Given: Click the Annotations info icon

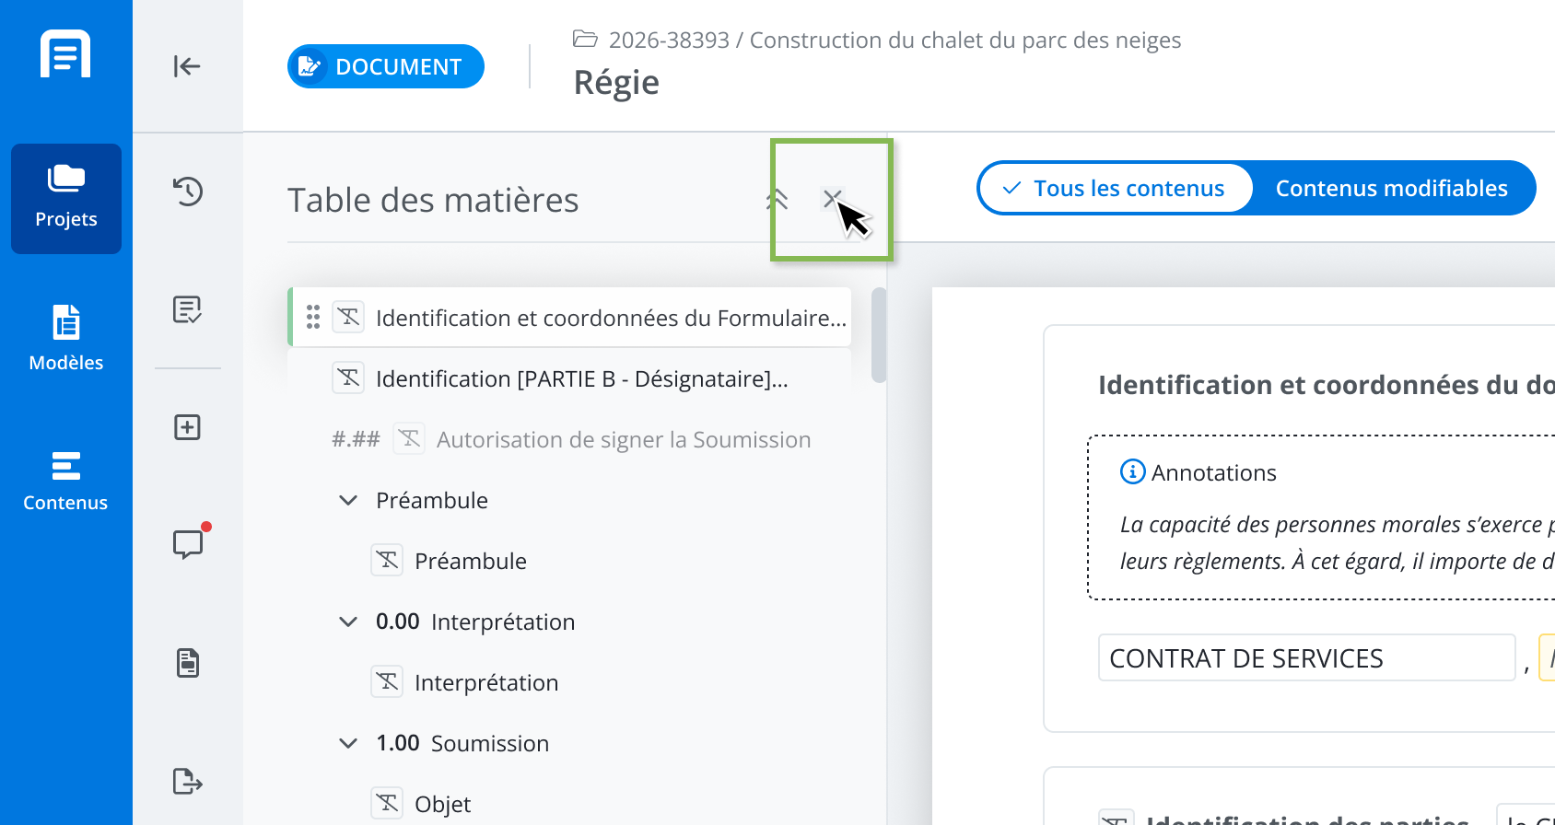Looking at the screenshot, I should click(x=1132, y=471).
